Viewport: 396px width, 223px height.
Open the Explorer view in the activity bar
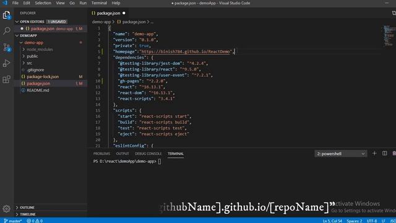point(6,15)
